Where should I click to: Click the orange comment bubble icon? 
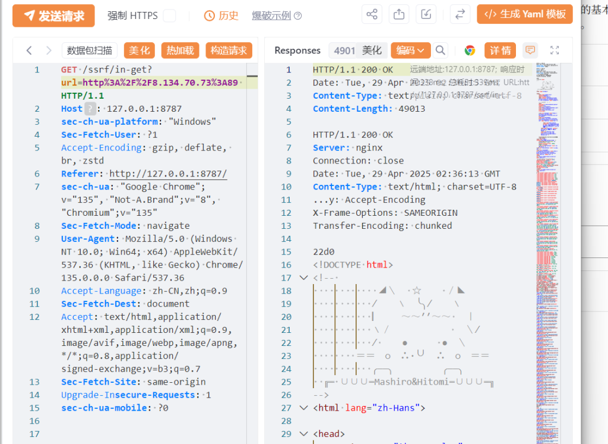point(530,51)
